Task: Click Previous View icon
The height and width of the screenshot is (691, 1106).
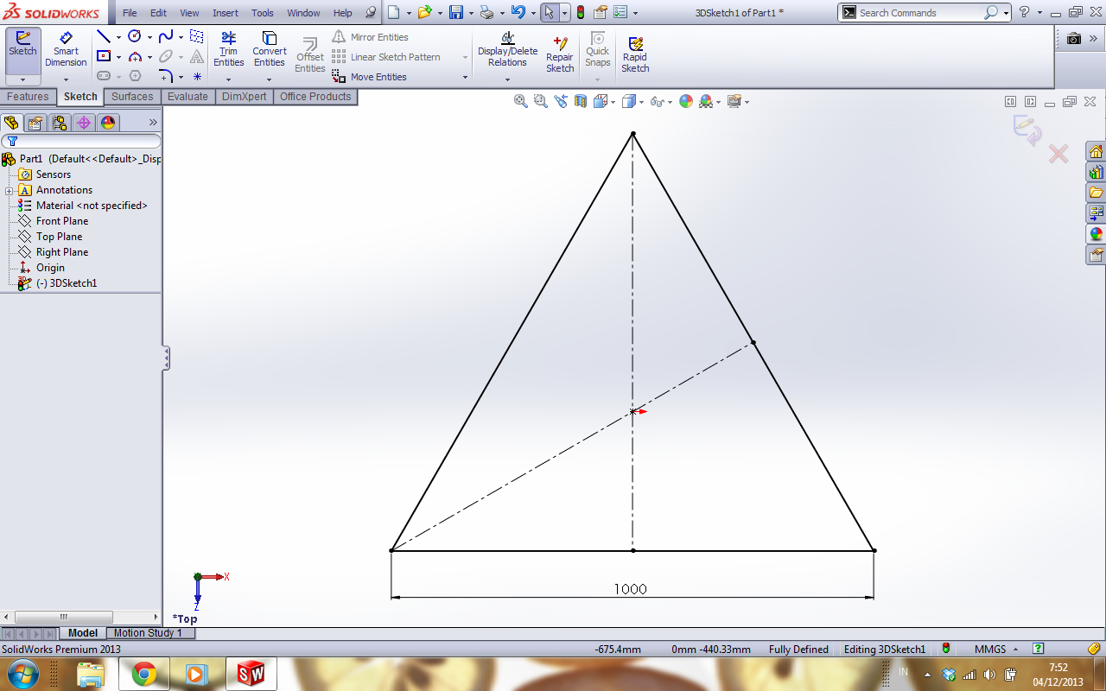Action: [561, 101]
